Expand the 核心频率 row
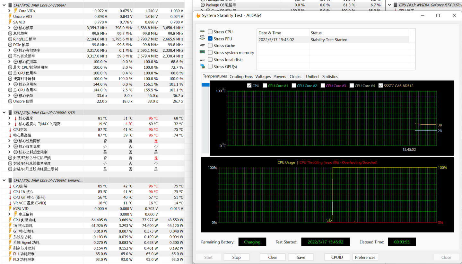 coord(10,28)
